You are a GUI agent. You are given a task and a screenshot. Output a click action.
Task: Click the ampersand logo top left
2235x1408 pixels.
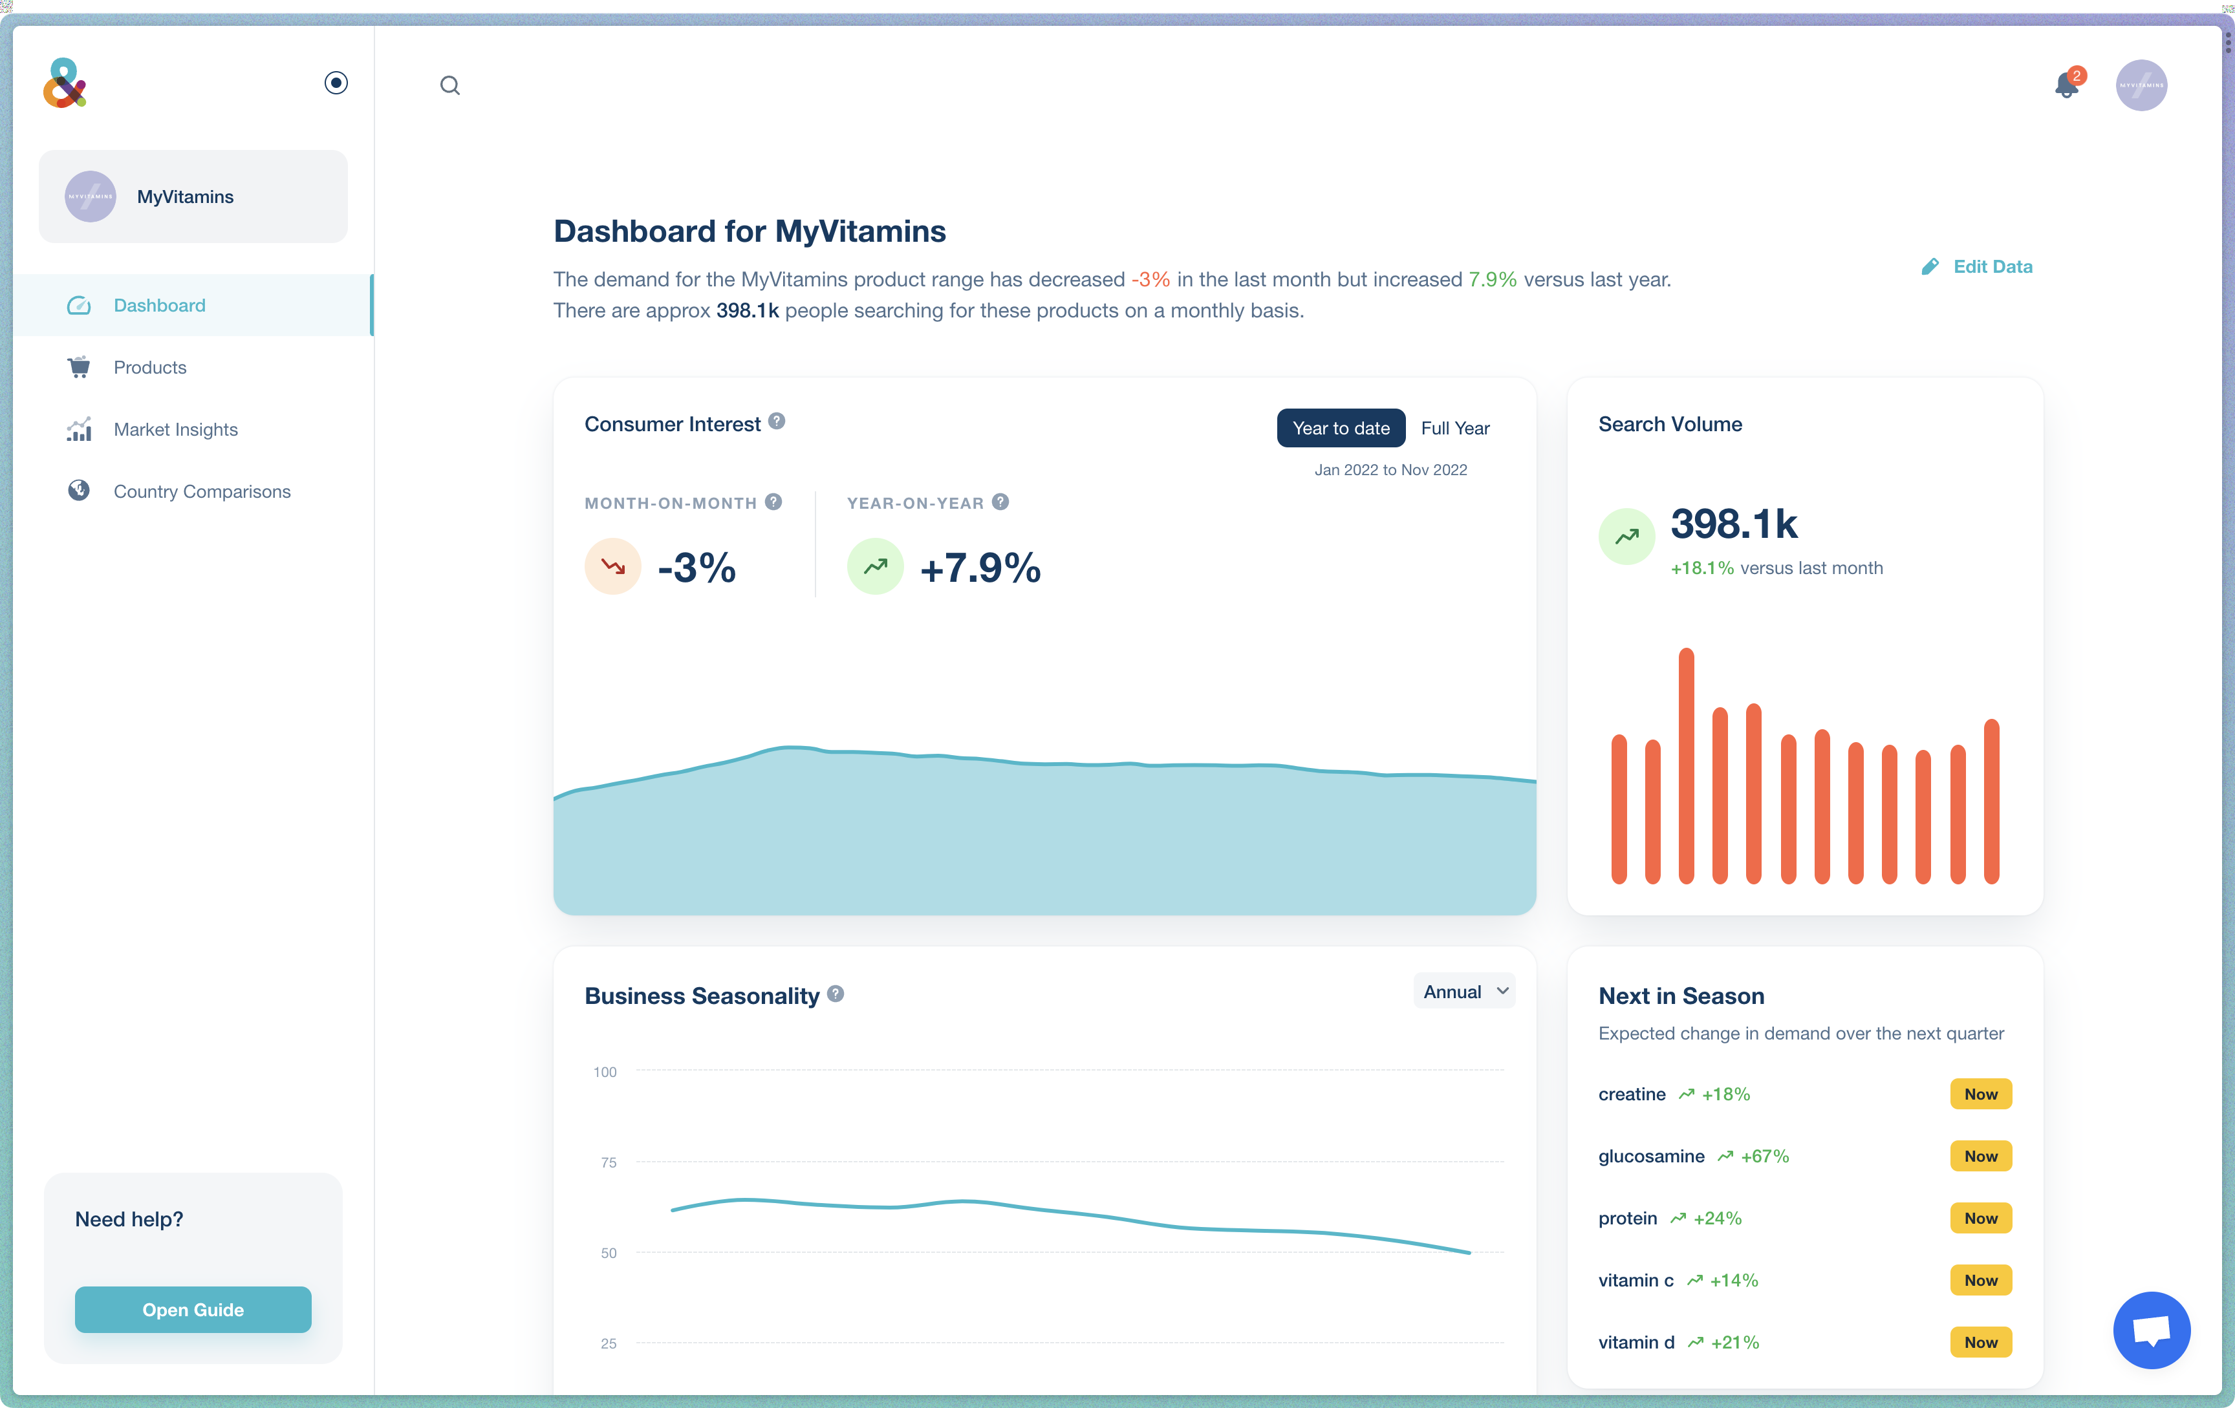66,83
